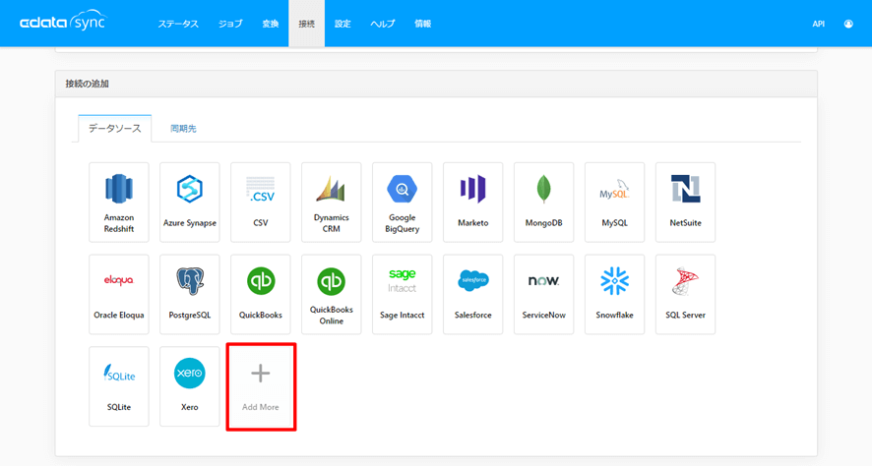Select the QuickBooks desktop connector
The height and width of the screenshot is (466, 872).
click(260, 294)
